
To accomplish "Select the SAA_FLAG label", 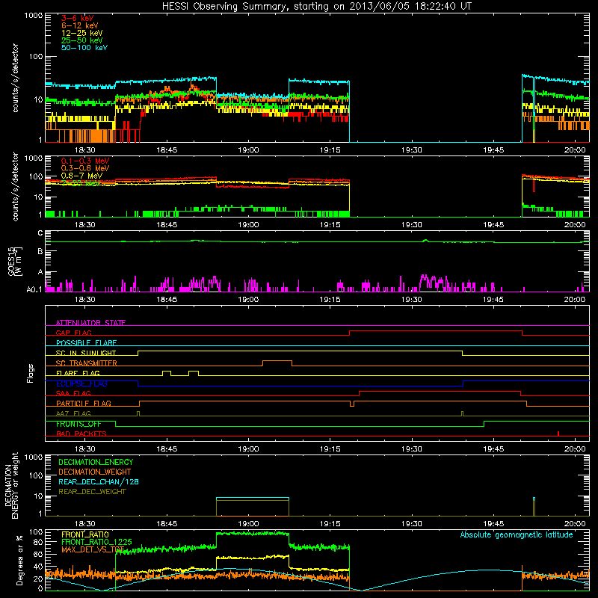I will pyautogui.click(x=73, y=393).
